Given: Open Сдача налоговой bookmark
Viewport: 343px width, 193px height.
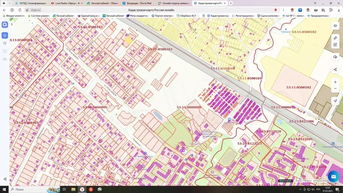Looking at the screenshot, I should click(x=268, y=16).
